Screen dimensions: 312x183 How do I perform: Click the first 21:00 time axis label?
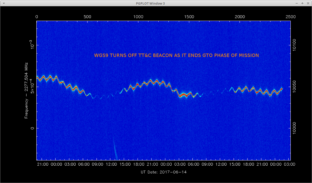pyautogui.click(x=43, y=164)
